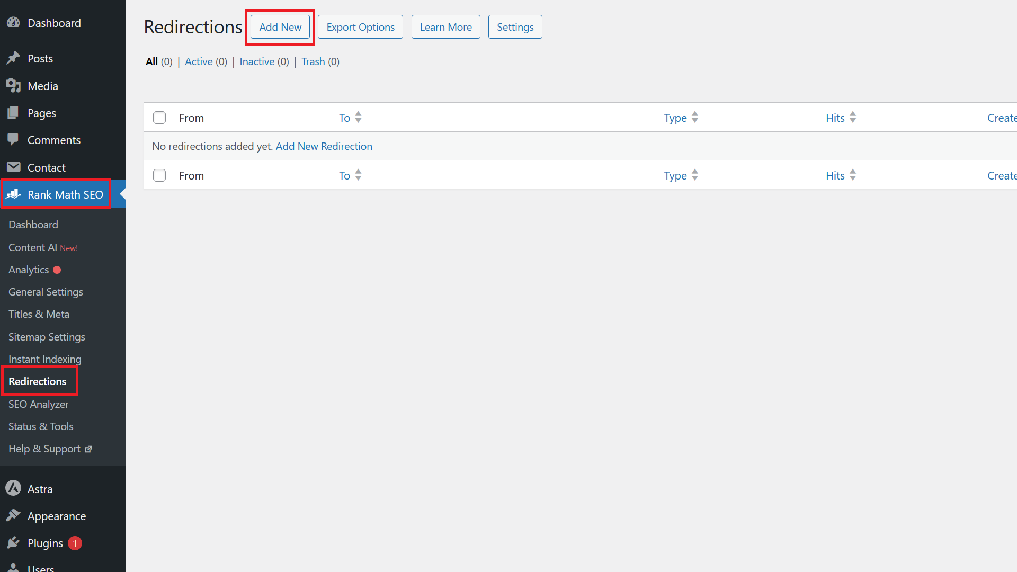The height and width of the screenshot is (572, 1017).
Task: Expand the To column sort options
Action: tap(358, 118)
